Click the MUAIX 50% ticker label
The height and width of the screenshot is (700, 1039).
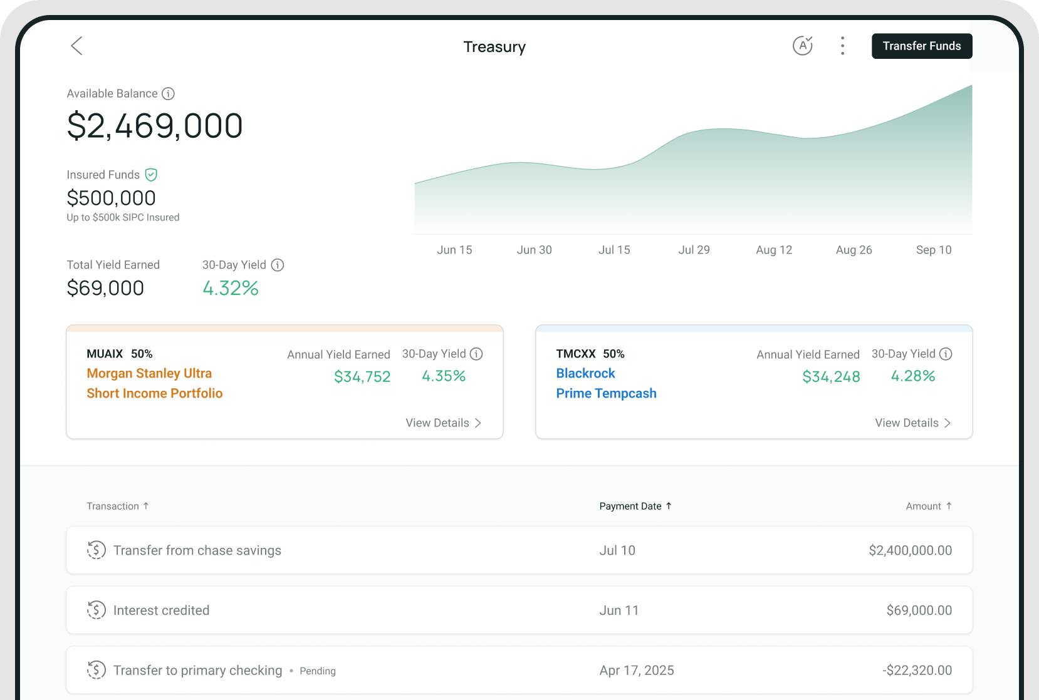(x=120, y=354)
